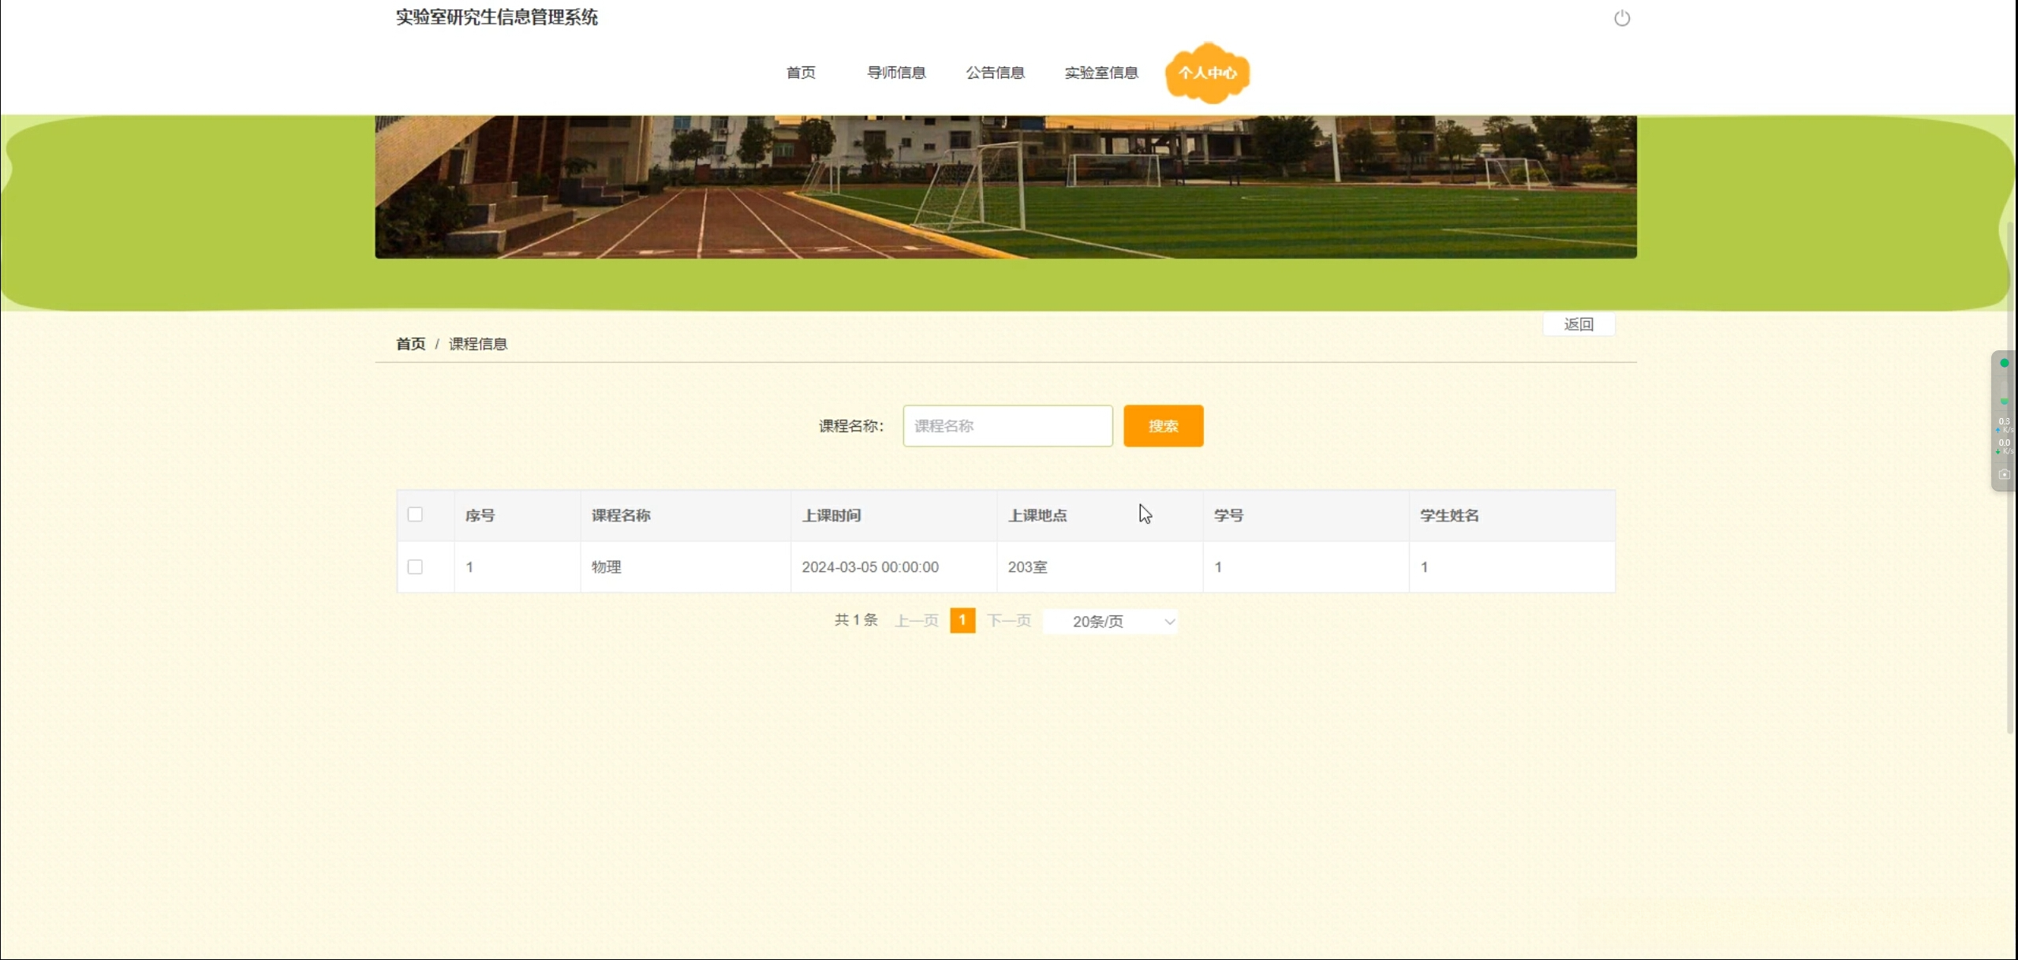Go to 导师信息 in navigation
2018x960 pixels.
click(895, 73)
